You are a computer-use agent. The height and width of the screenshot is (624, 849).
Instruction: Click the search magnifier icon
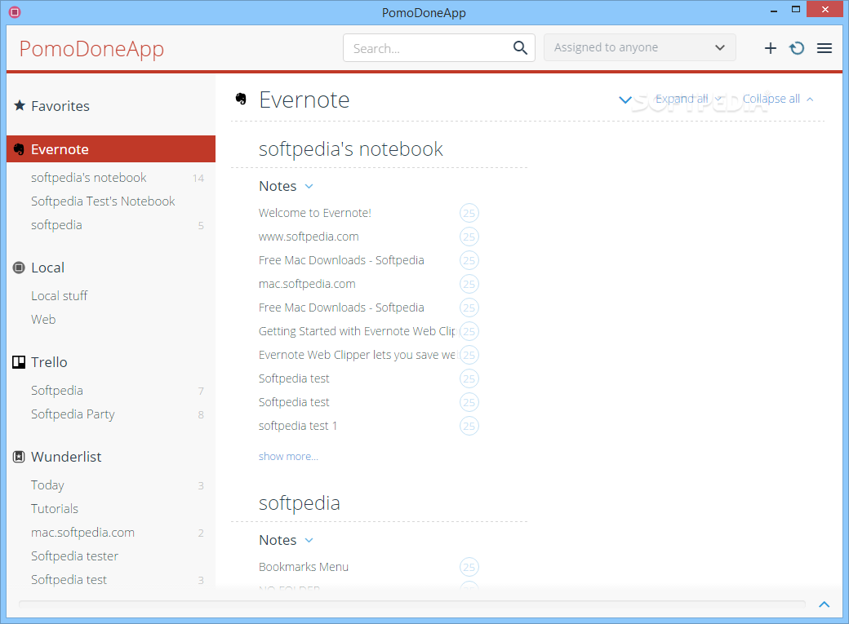coord(520,48)
